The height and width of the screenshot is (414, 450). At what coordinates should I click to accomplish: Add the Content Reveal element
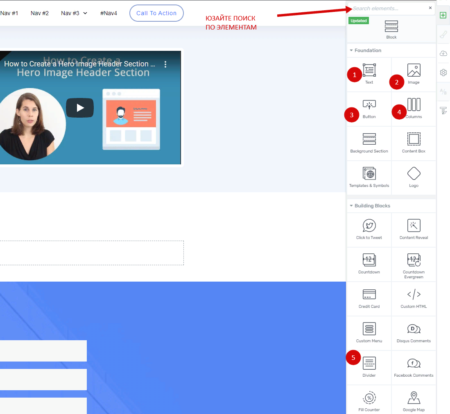[414, 230]
